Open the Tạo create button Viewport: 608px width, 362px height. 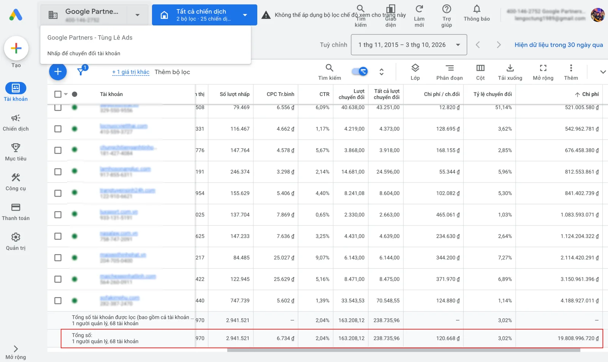16,48
